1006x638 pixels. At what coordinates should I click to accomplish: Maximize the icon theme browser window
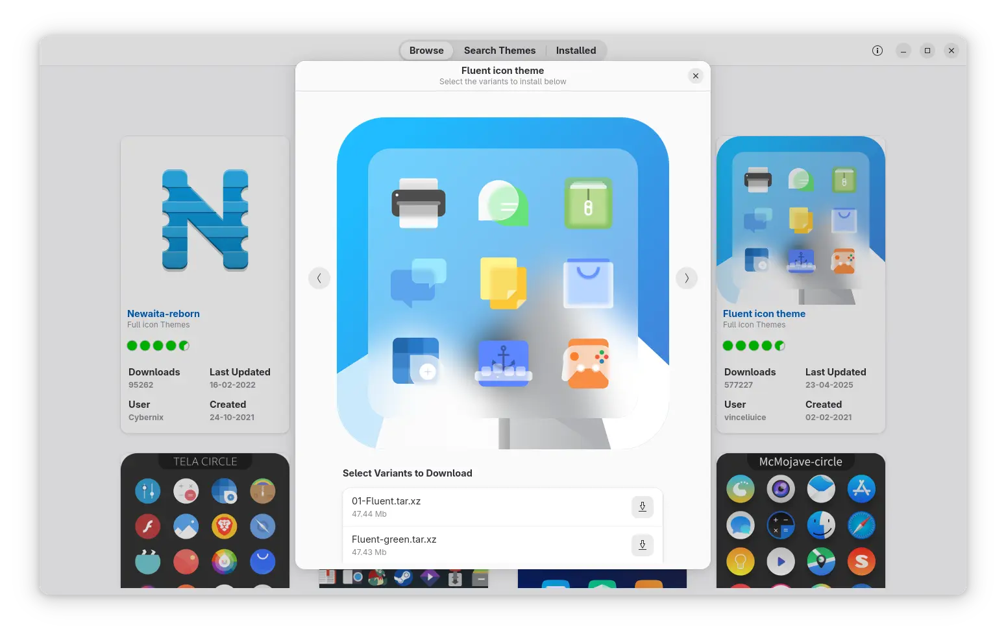[927, 51]
